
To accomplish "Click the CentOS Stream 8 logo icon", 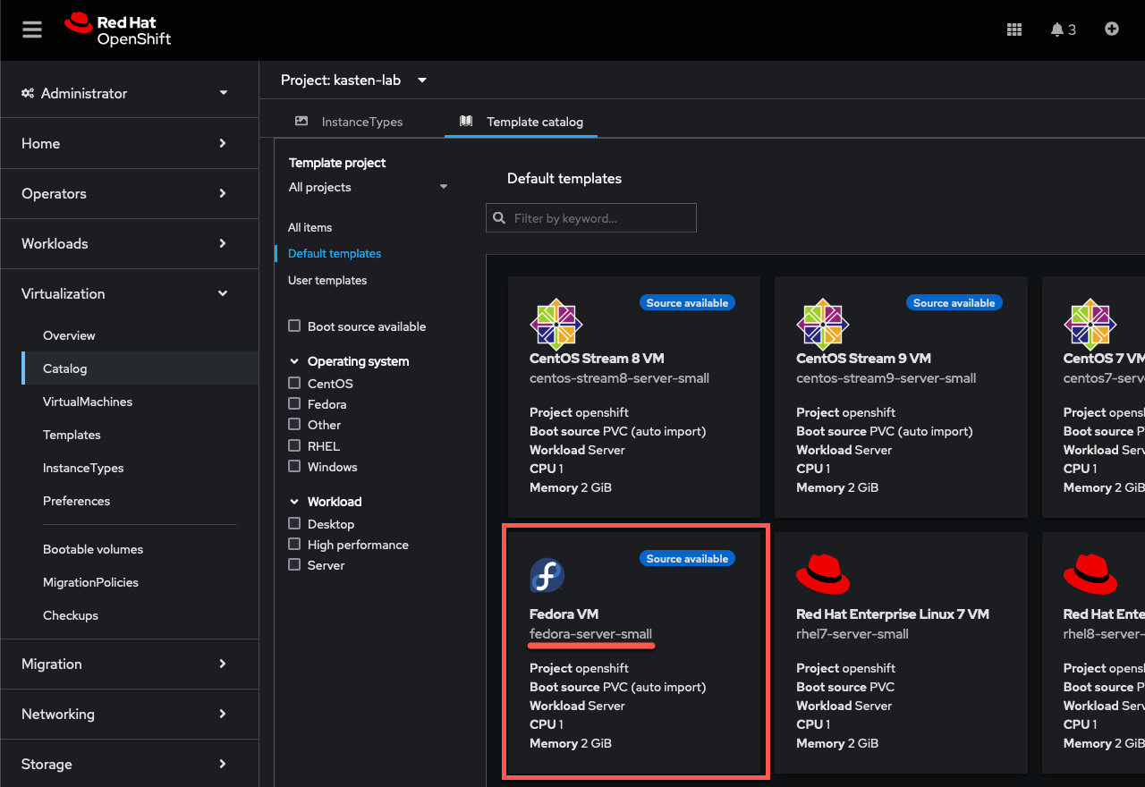I will (x=556, y=324).
